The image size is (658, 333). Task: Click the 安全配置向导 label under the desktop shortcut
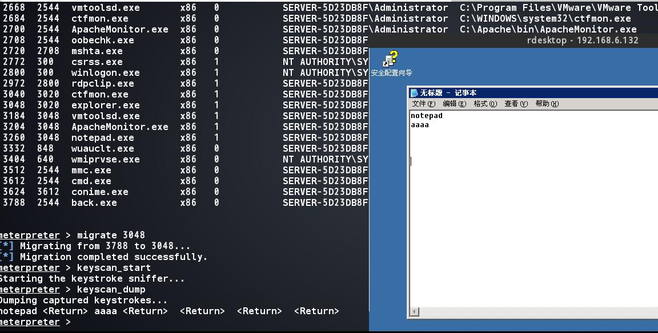point(391,73)
